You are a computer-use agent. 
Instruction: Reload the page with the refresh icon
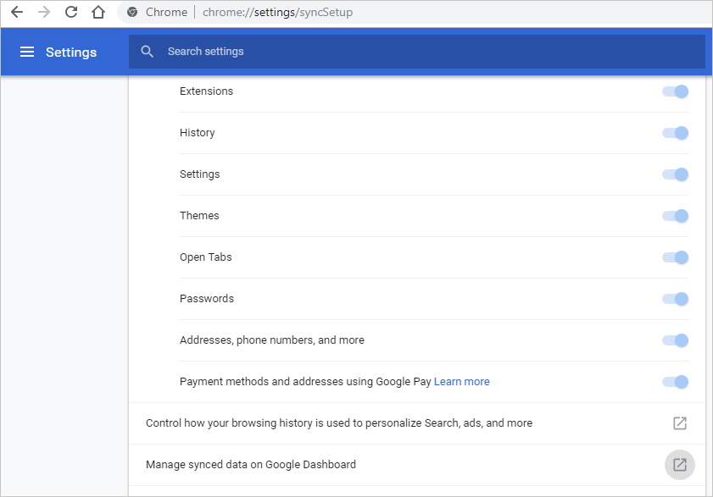pos(71,13)
